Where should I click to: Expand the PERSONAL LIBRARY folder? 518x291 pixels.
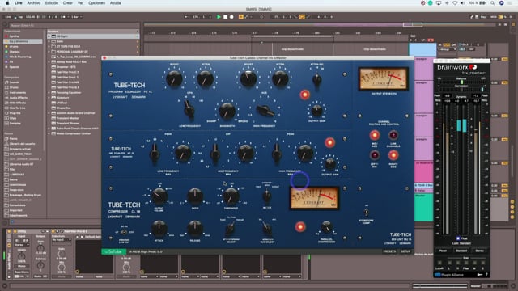(x=49, y=52)
